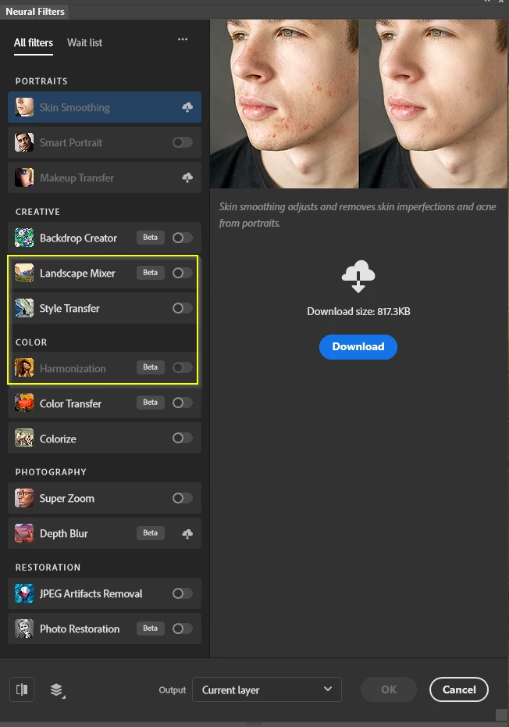Enable the Photo Restoration toggle
This screenshot has height=727, width=509.
tap(183, 629)
